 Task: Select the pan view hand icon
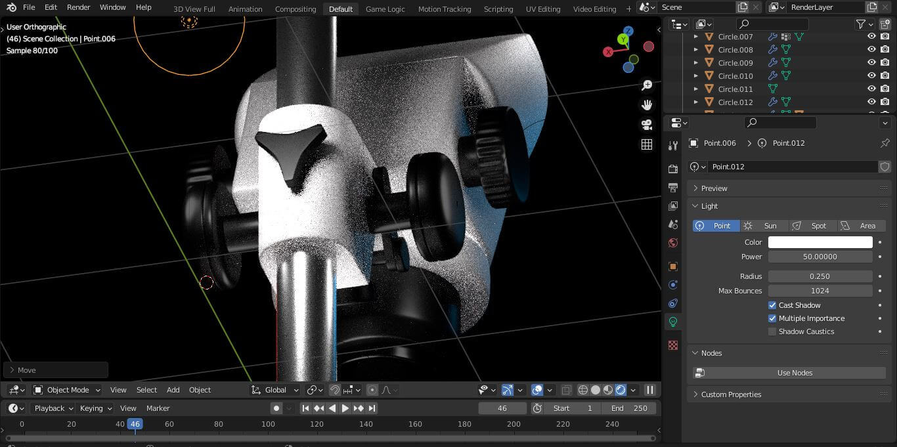tap(647, 105)
